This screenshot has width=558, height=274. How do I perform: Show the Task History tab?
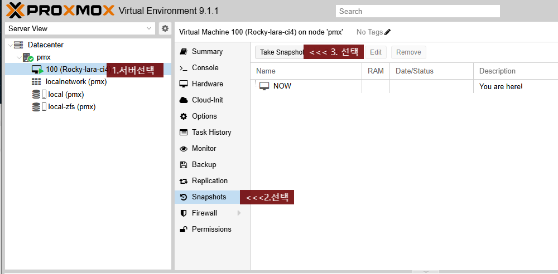click(x=213, y=133)
